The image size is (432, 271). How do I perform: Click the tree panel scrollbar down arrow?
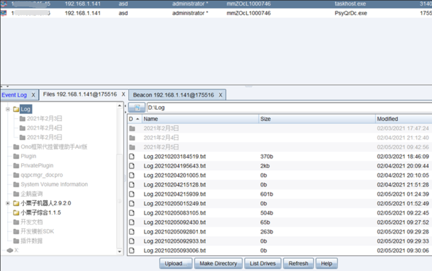click(x=120, y=251)
